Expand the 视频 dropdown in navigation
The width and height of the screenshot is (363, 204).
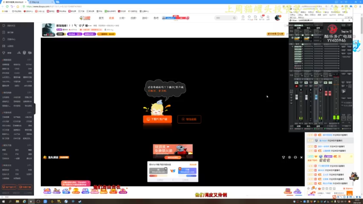[134, 18]
